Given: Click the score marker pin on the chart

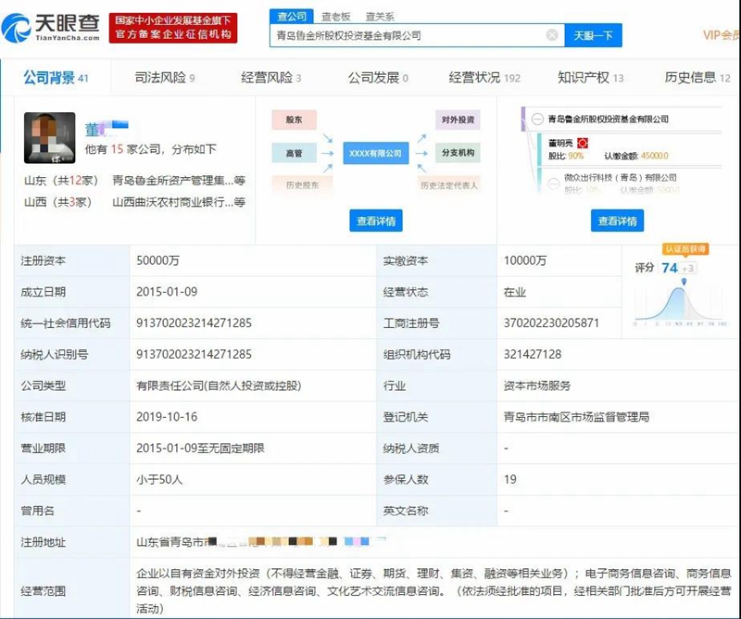Looking at the screenshot, I should (x=684, y=282).
